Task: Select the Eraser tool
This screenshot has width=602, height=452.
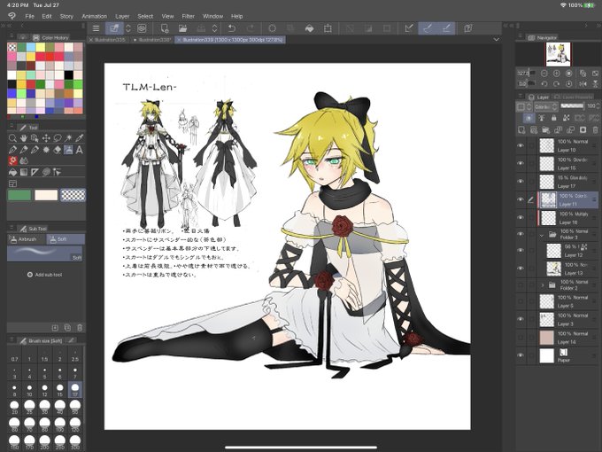Action: pyautogui.click(x=58, y=150)
